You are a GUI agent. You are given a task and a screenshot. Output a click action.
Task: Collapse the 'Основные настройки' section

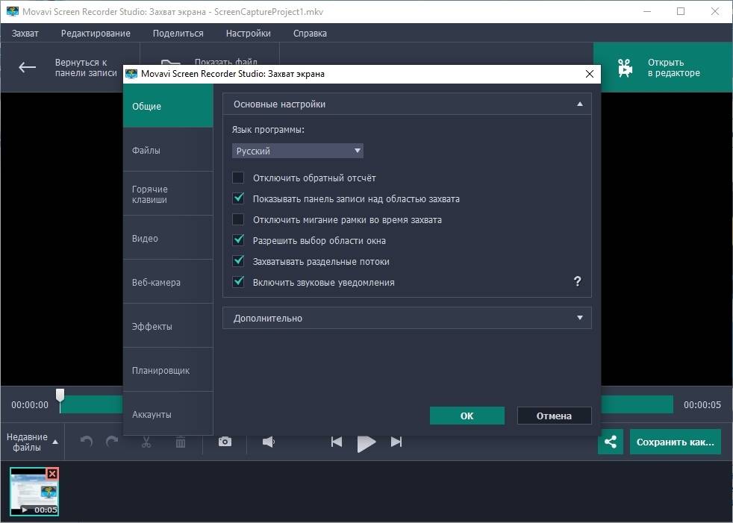coord(407,104)
